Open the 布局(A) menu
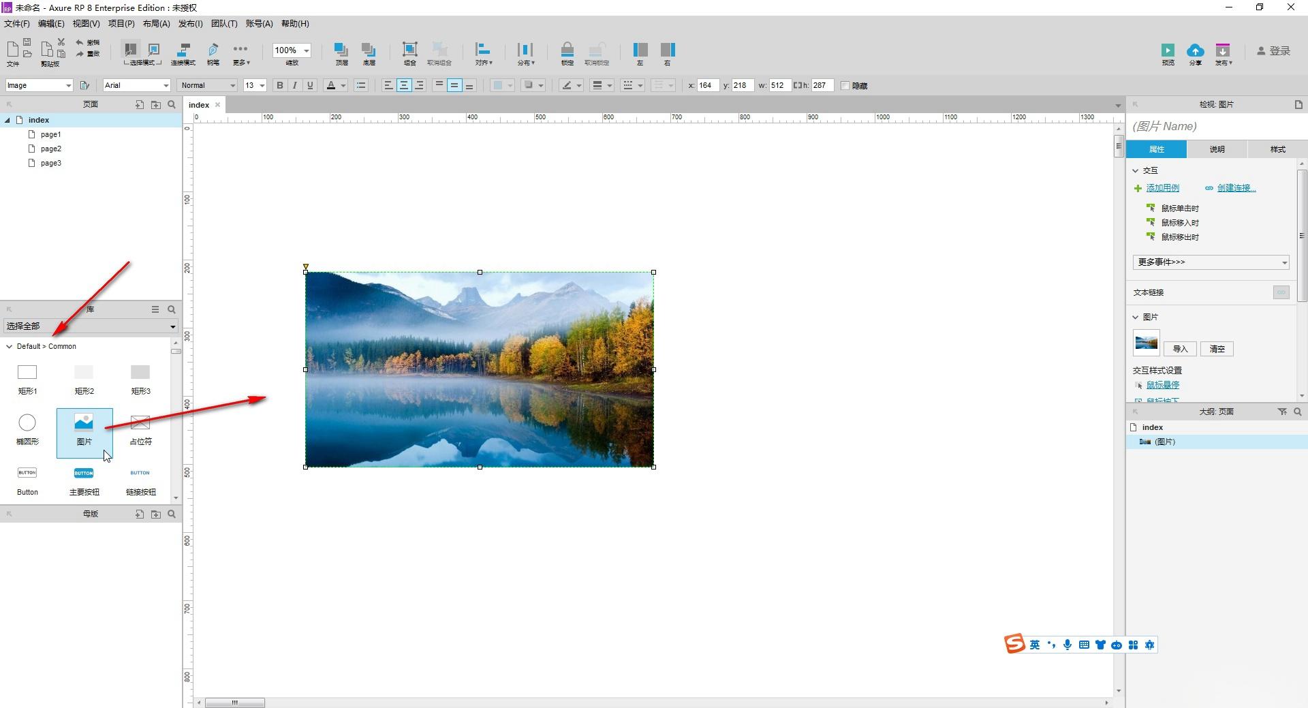Screen dimensions: 1308x708 point(156,24)
